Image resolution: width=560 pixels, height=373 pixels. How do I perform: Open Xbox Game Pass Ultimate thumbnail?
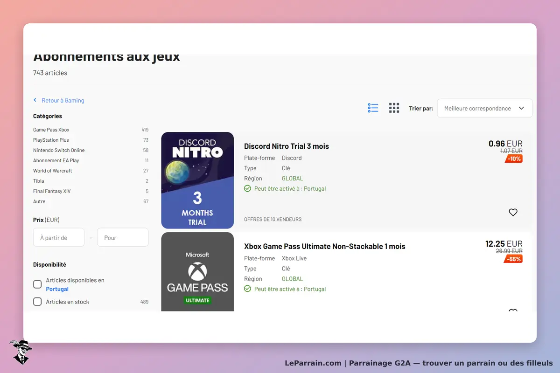click(197, 272)
